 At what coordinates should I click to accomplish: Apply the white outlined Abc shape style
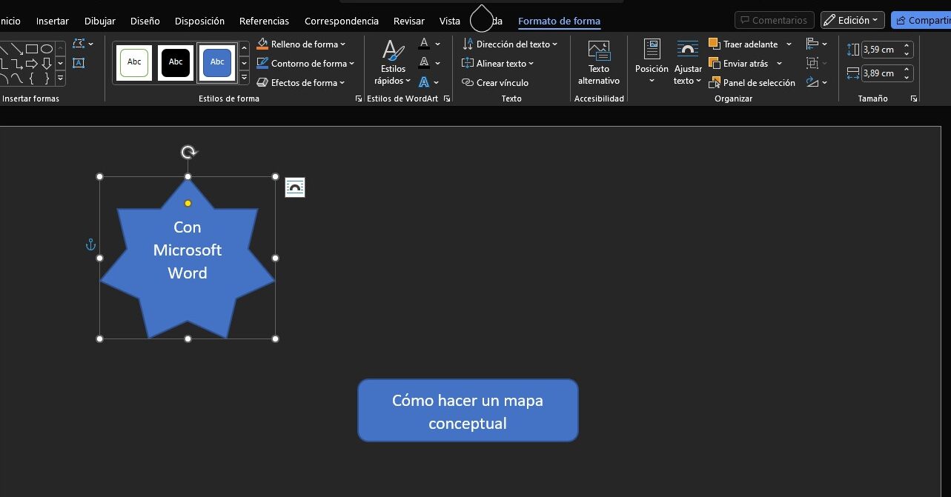[134, 62]
